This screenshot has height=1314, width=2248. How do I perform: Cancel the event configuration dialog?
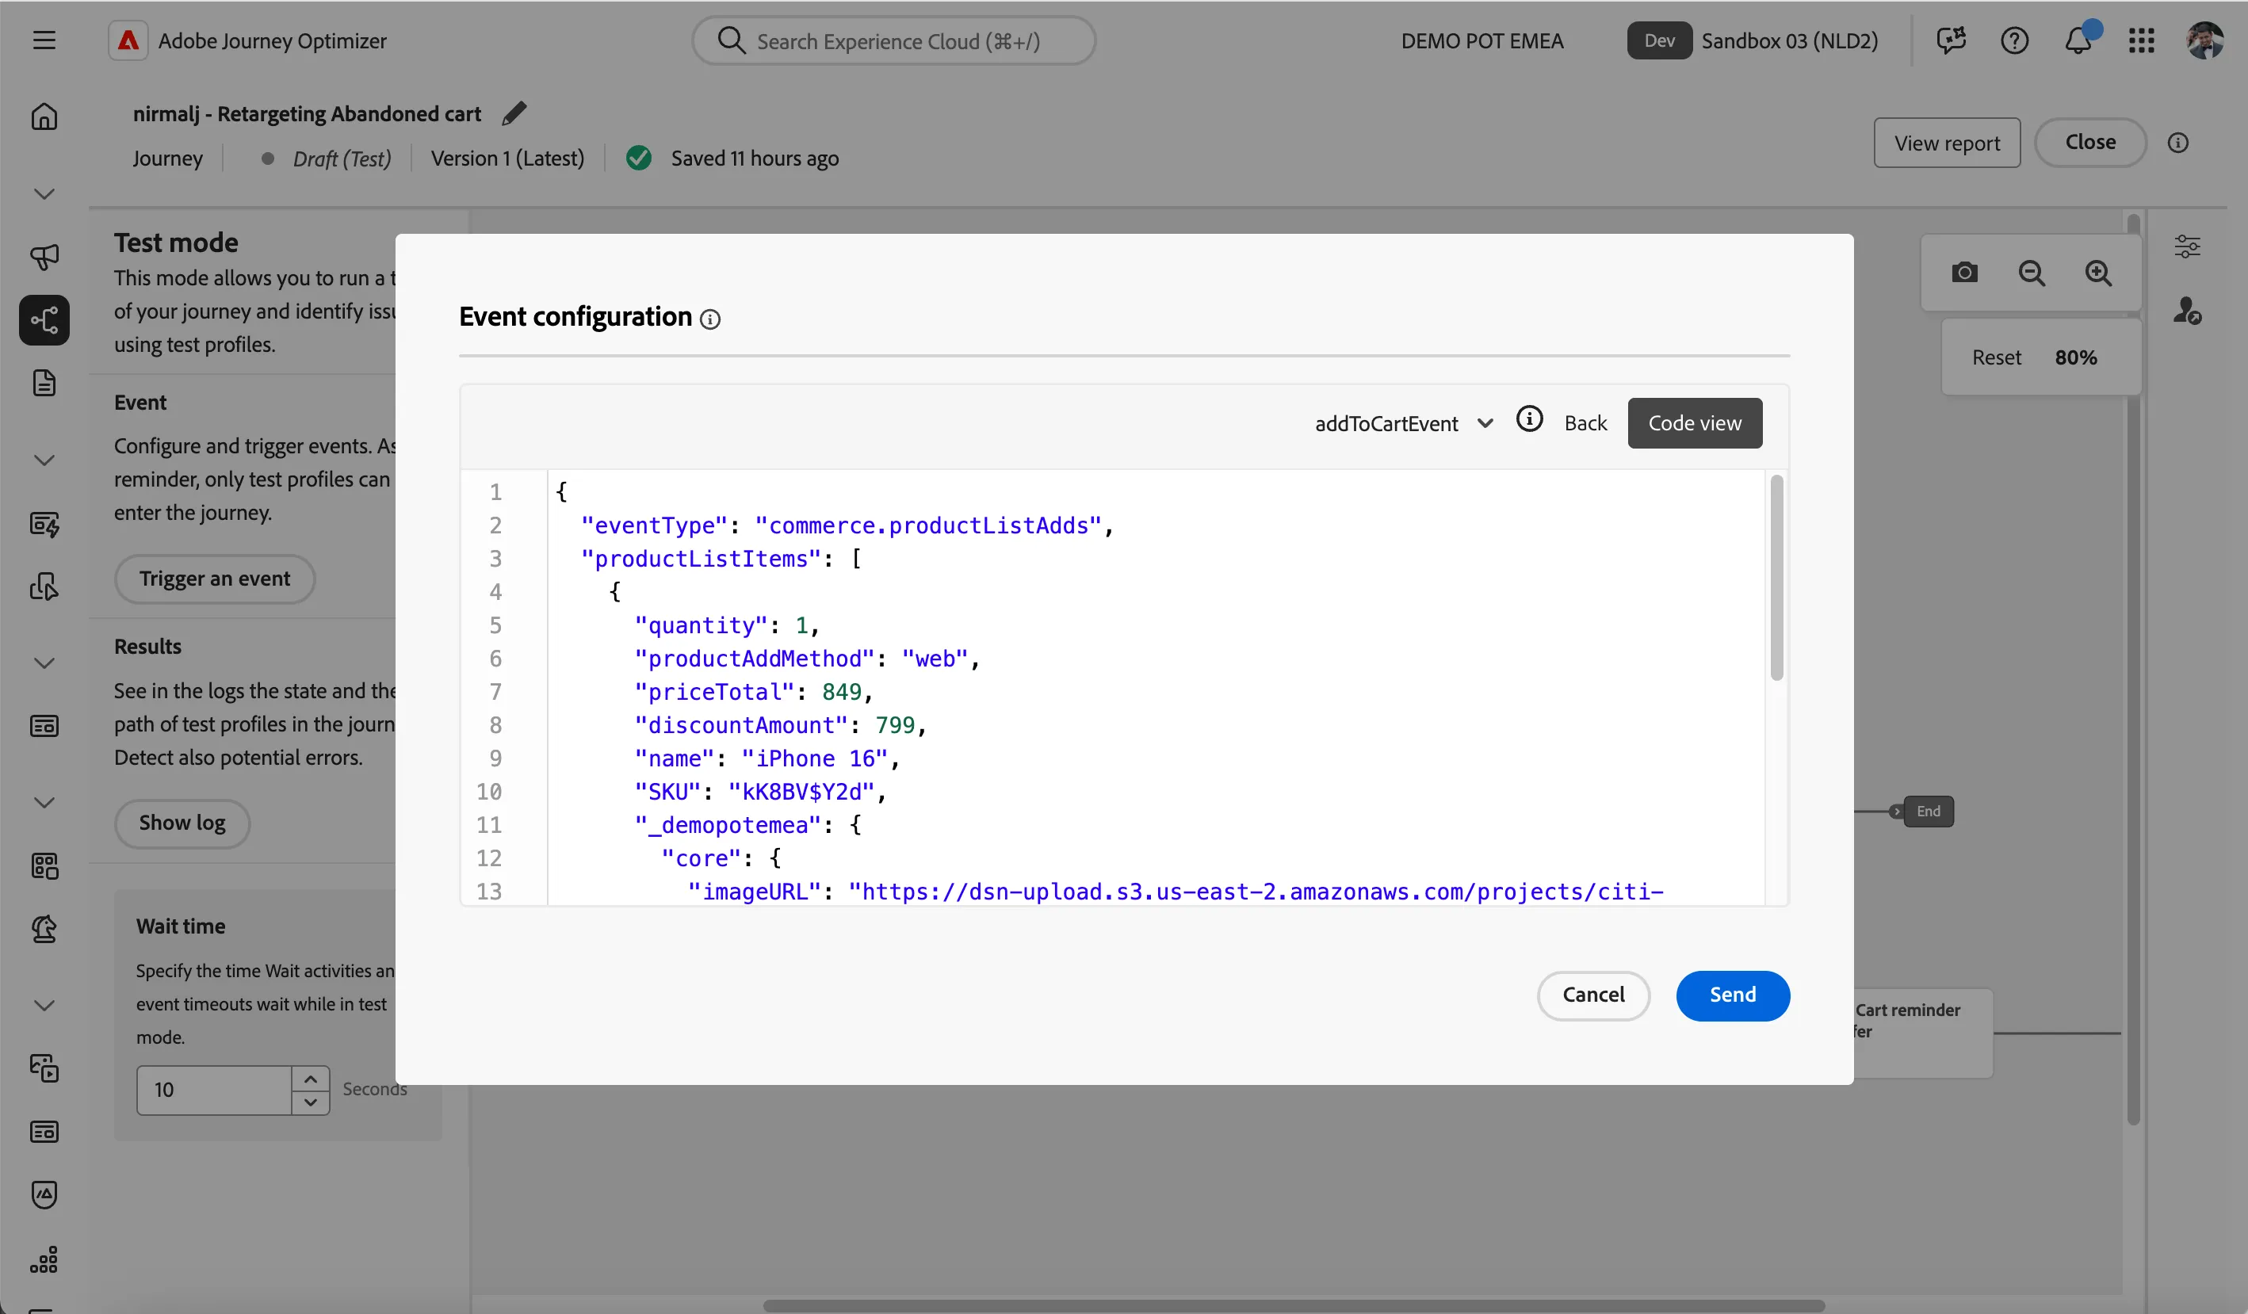(x=1592, y=995)
